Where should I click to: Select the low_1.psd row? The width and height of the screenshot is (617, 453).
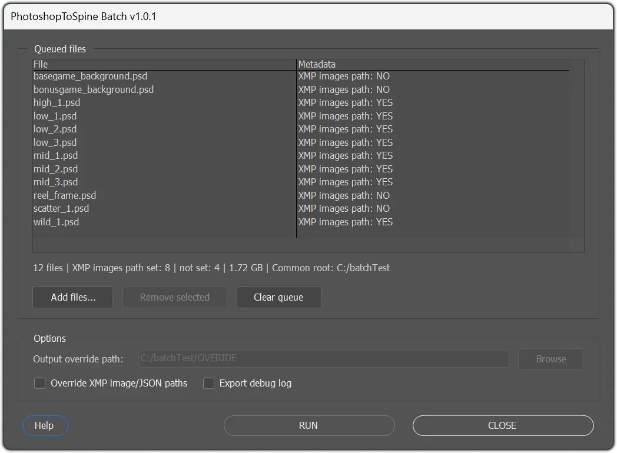55,116
